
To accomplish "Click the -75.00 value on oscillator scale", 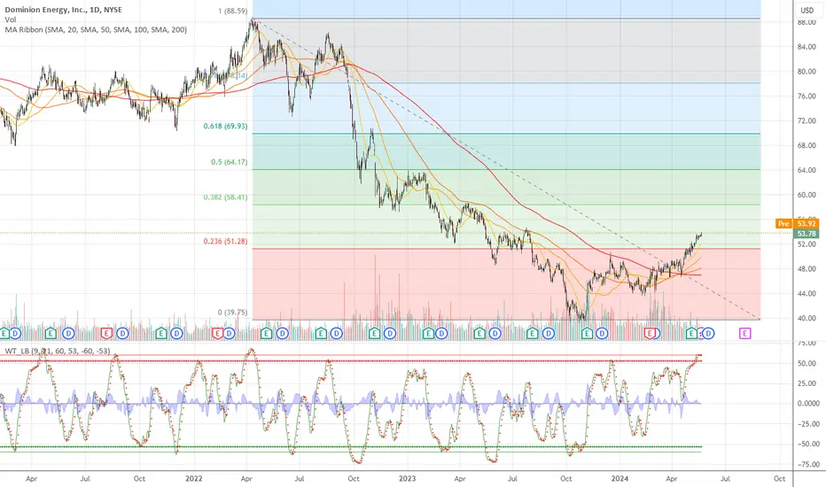I will click(x=808, y=464).
